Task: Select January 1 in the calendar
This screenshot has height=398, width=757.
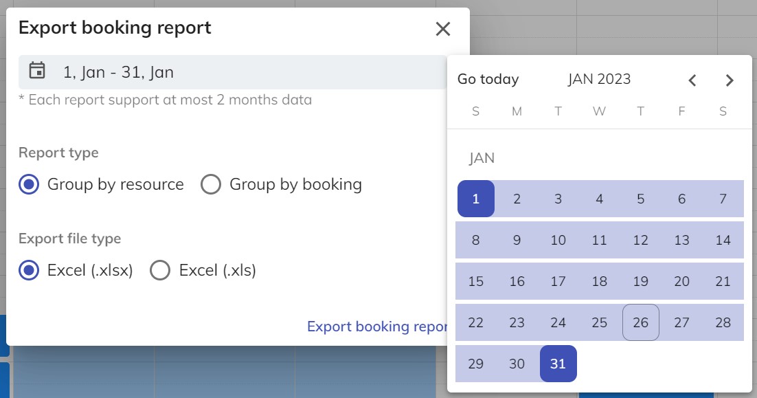Action: coord(476,199)
